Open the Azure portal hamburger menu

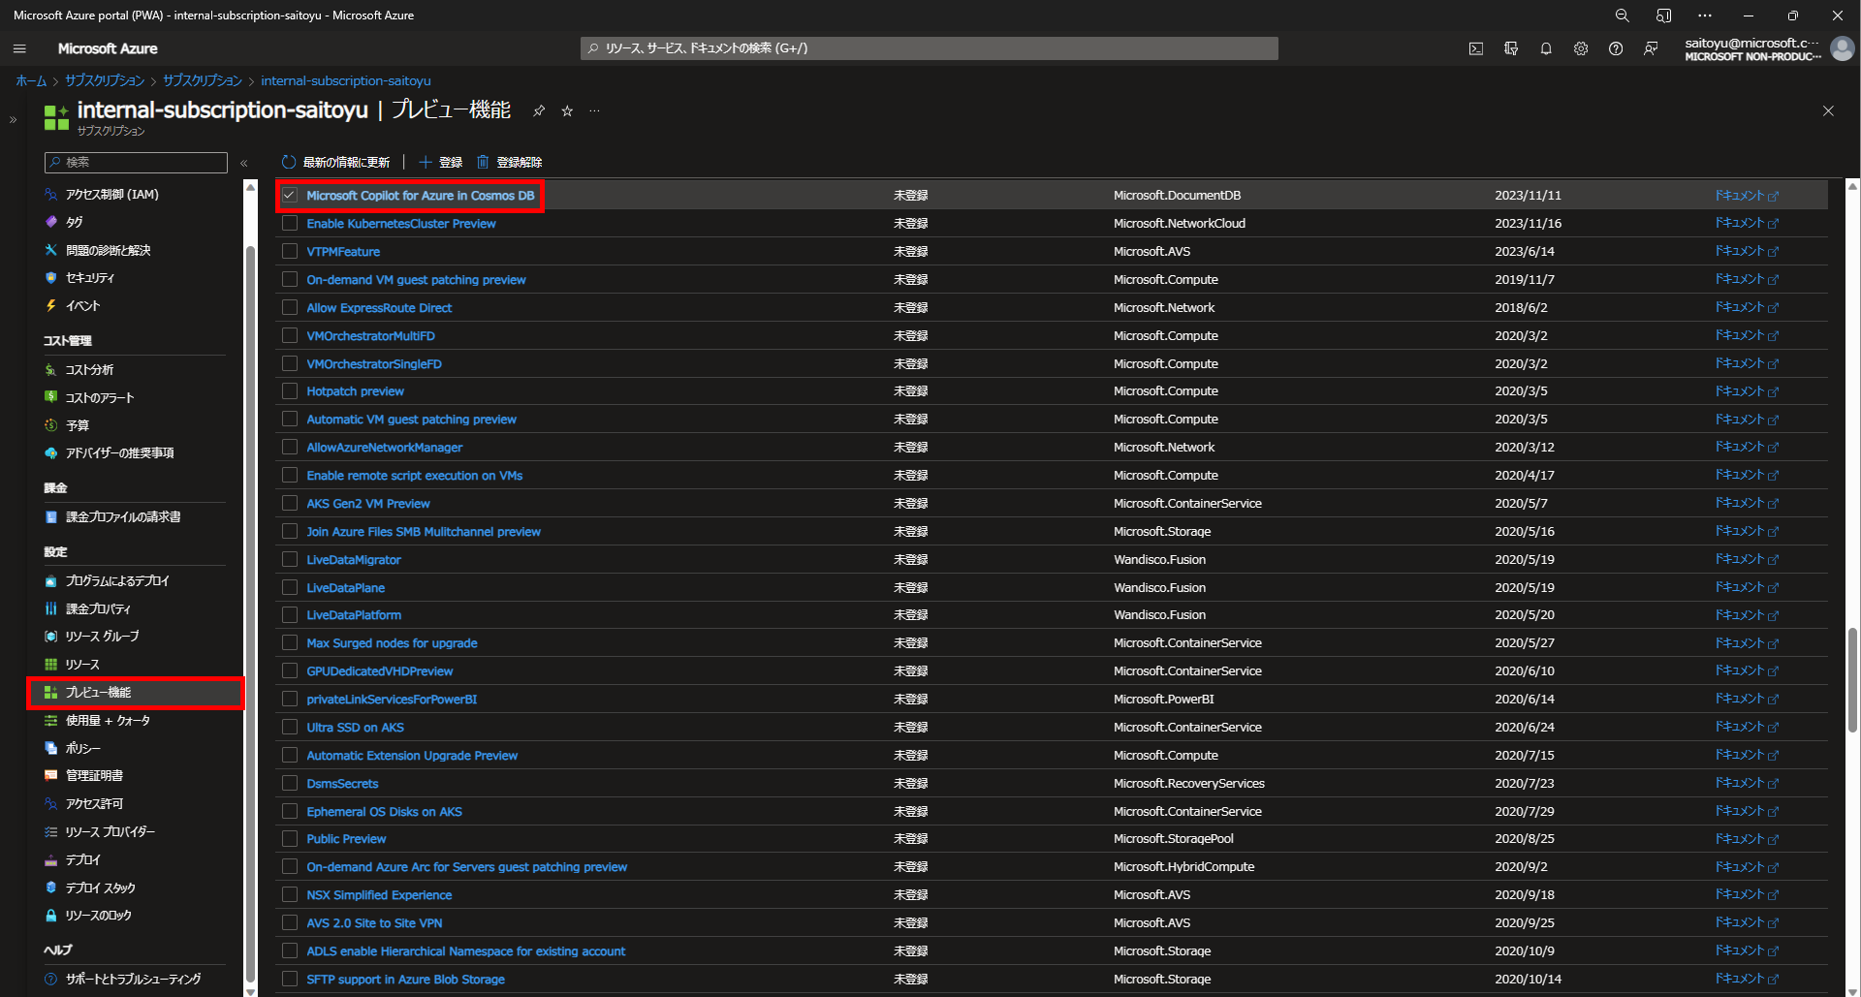click(x=19, y=48)
